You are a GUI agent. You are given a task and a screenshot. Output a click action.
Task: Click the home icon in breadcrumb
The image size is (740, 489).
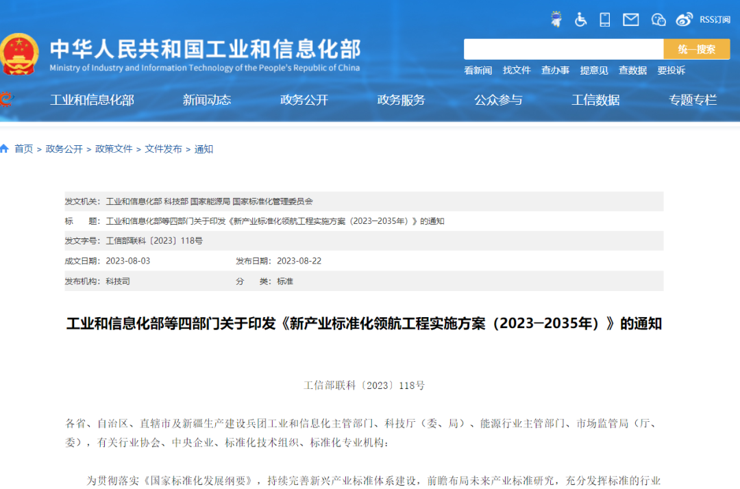[4, 149]
